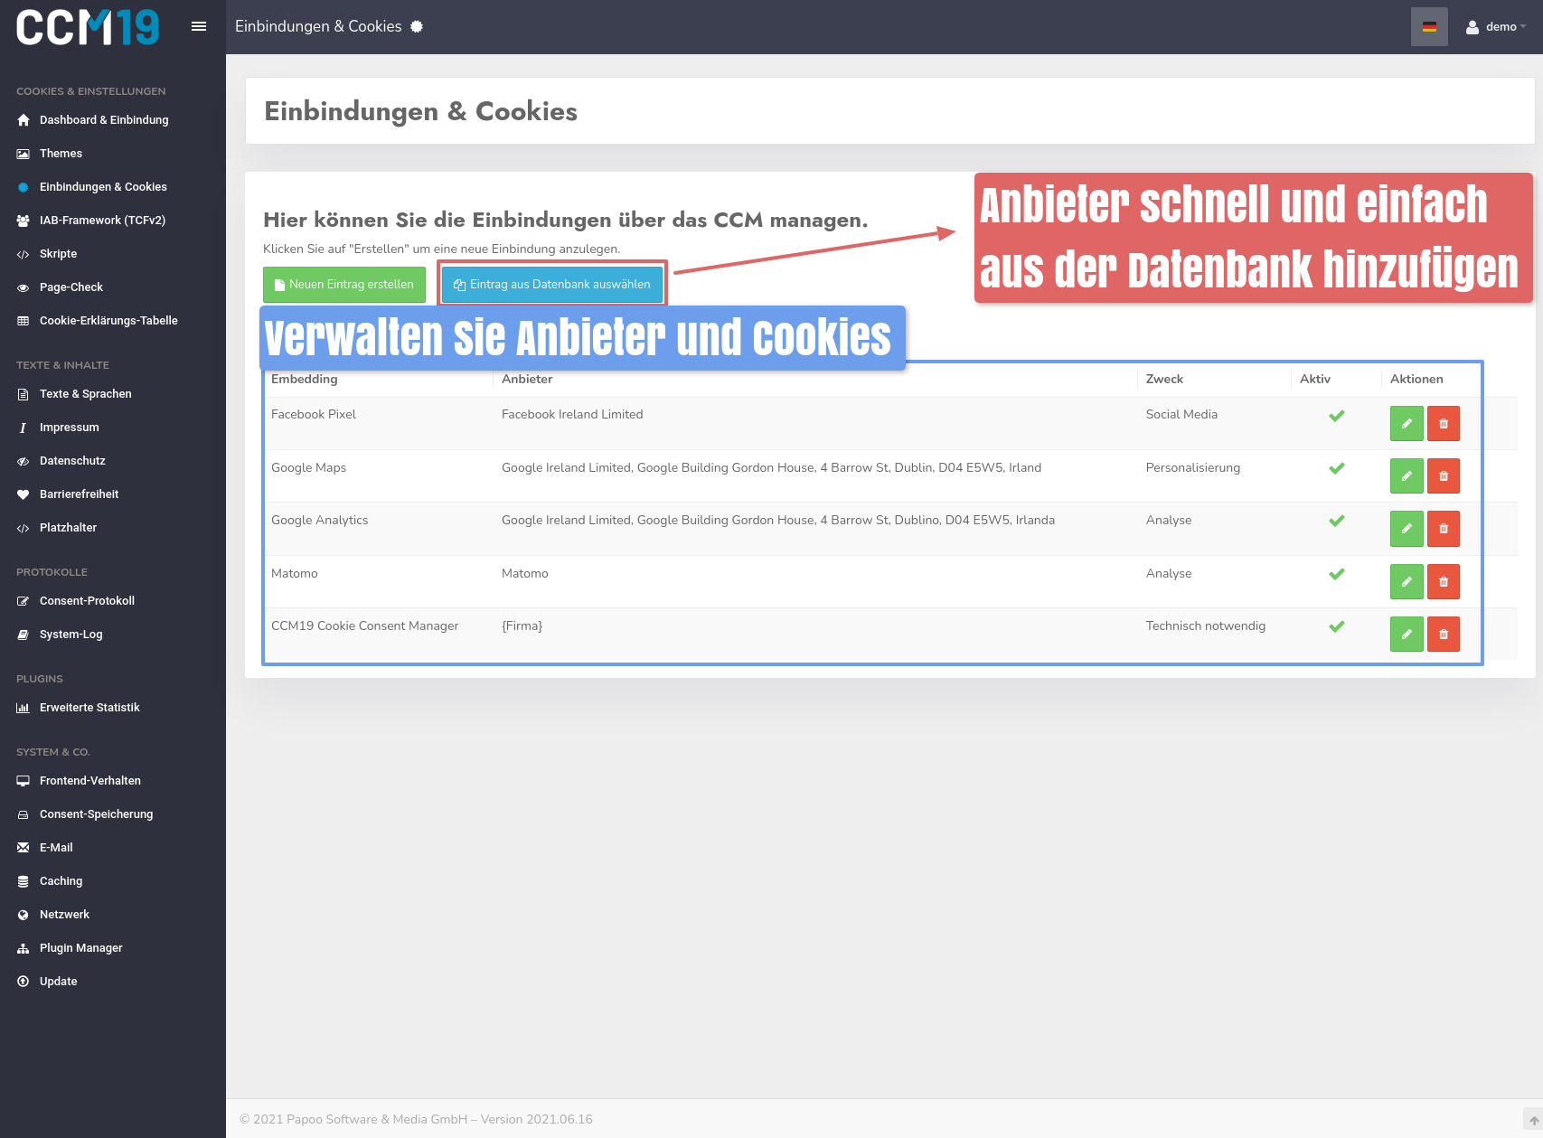This screenshot has height=1138, width=1543.
Task: Open the Platzhalter item
Action: click(68, 528)
